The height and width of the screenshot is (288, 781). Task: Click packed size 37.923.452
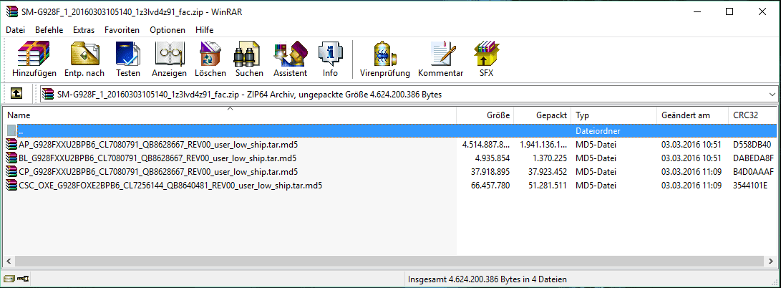point(548,172)
